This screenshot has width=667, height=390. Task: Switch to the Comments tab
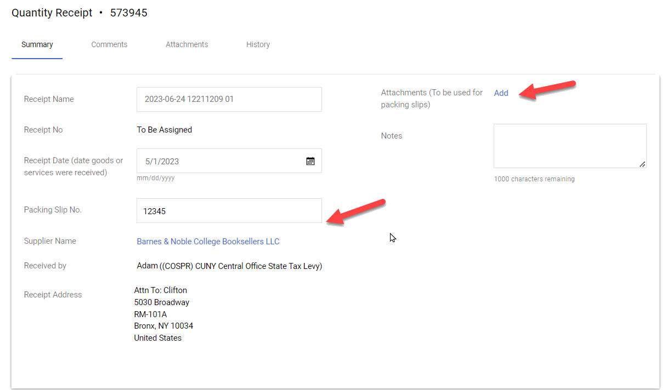click(x=109, y=44)
